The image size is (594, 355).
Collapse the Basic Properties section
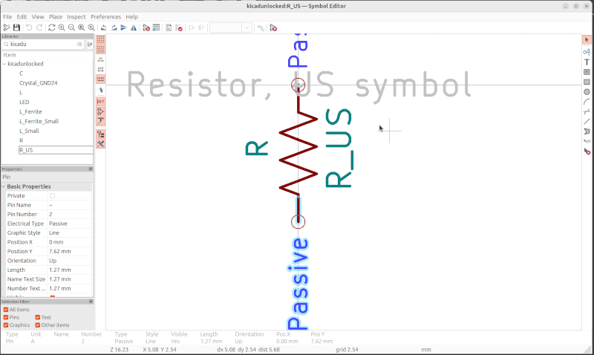4,186
